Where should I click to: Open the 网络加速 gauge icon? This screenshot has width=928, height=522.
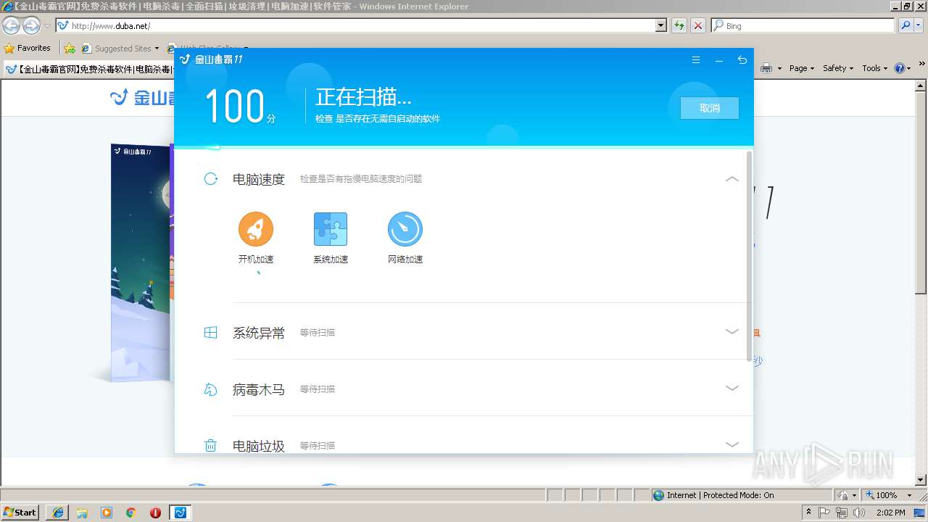(x=405, y=229)
